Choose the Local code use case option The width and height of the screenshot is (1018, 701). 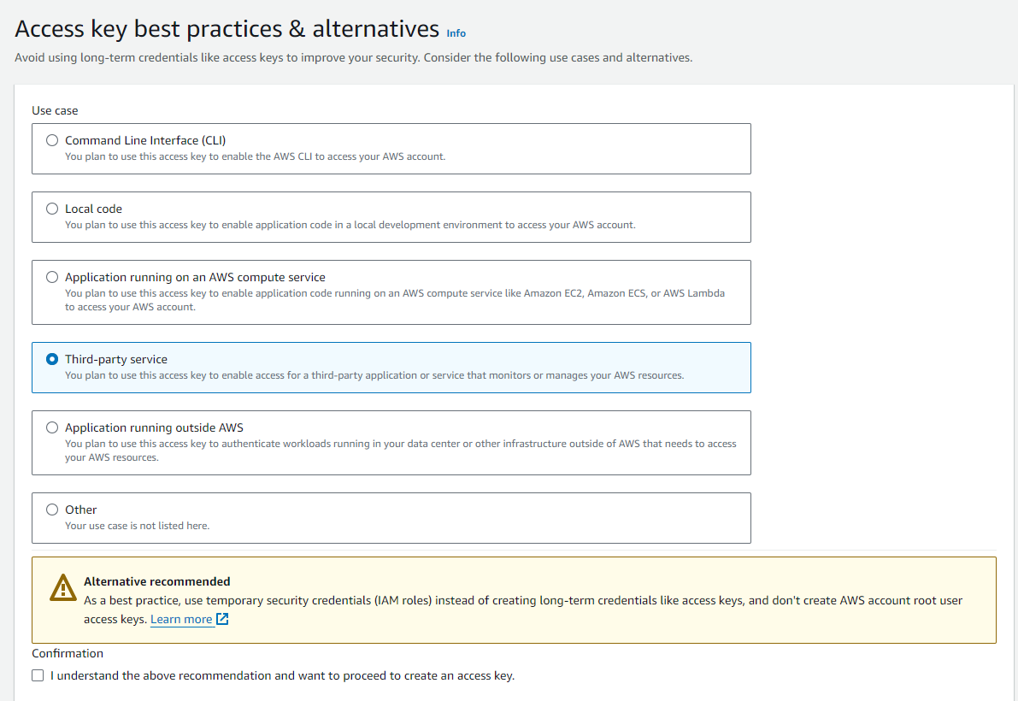click(52, 209)
